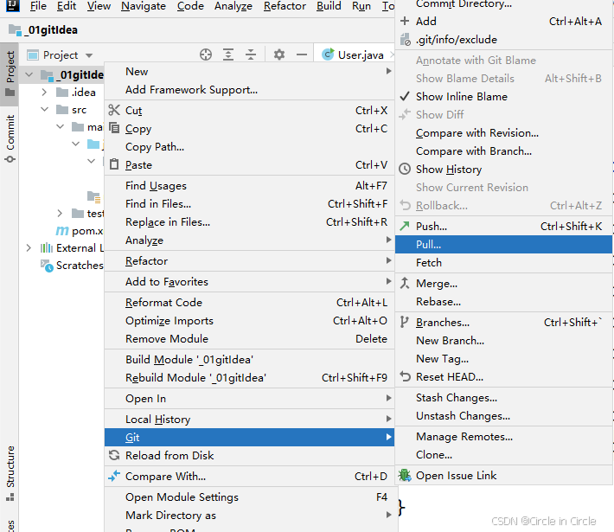
Task: Select Pull... from the Git submenu
Action: tap(428, 245)
